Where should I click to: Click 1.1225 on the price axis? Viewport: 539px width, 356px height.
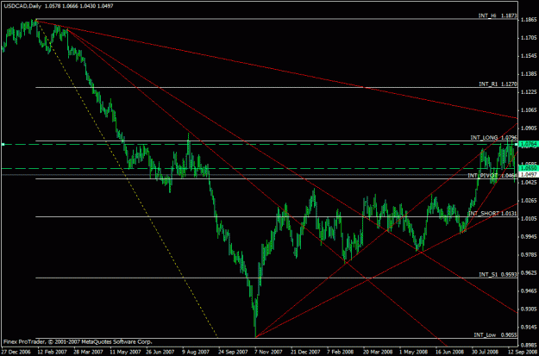coord(529,92)
